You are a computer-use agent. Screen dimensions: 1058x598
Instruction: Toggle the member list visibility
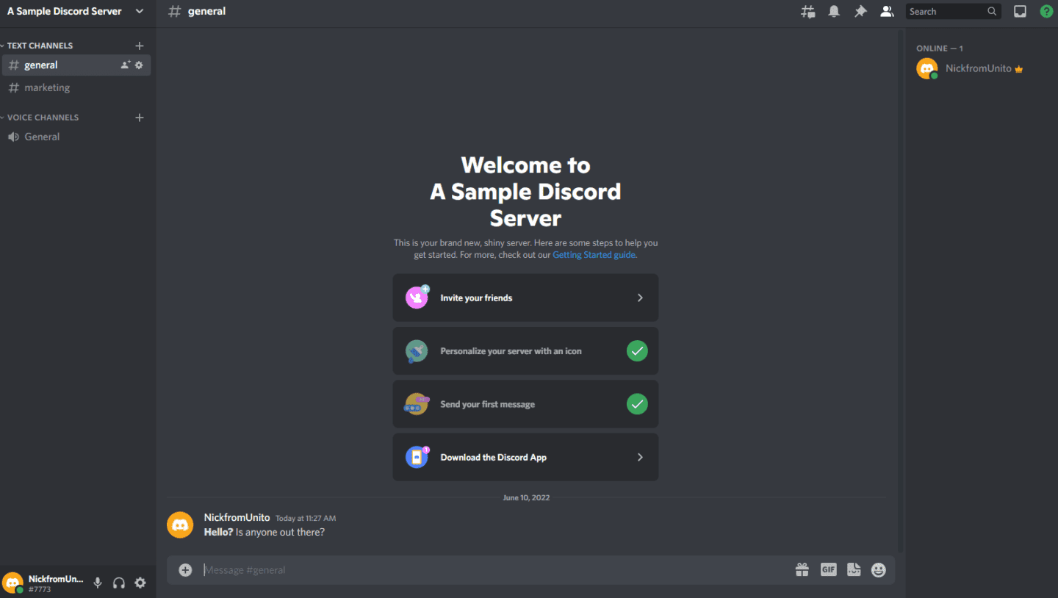tap(887, 11)
